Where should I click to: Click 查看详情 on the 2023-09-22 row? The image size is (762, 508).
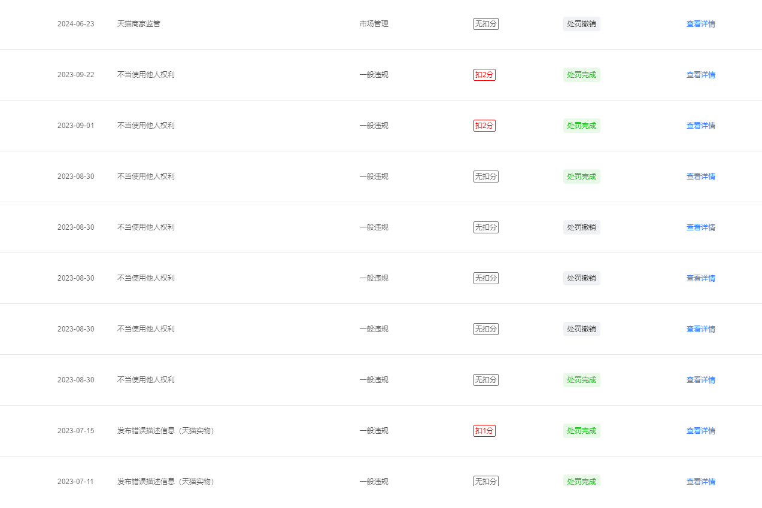coord(700,75)
